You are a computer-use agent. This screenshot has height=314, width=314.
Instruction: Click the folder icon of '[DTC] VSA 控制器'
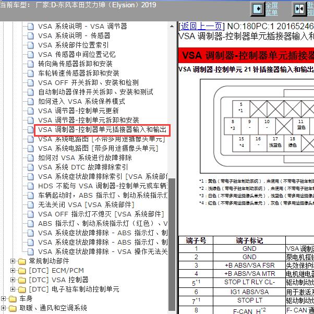point(22,280)
